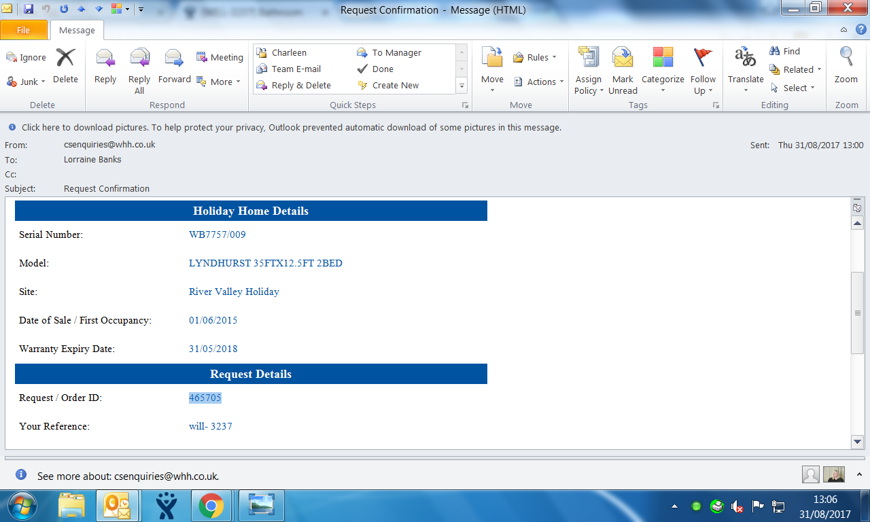The width and height of the screenshot is (870, 522).
Task: Expand the Quick Steps gallery list
Action: pos(462,86)
